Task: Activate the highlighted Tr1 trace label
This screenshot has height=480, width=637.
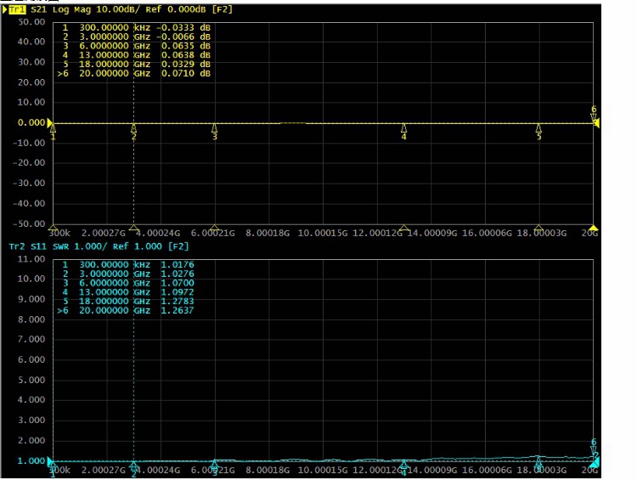Action: [x=16, y=9]
